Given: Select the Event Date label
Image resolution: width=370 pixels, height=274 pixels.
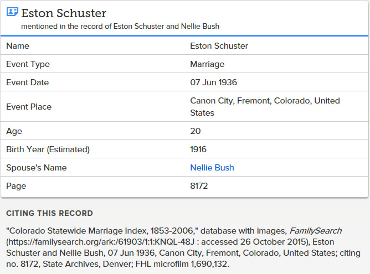Looking at the screenshot, I should (x=27, y=82).
